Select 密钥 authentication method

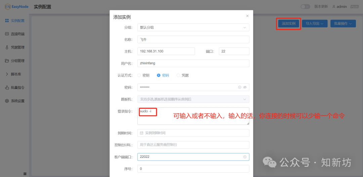coord(144,75)
